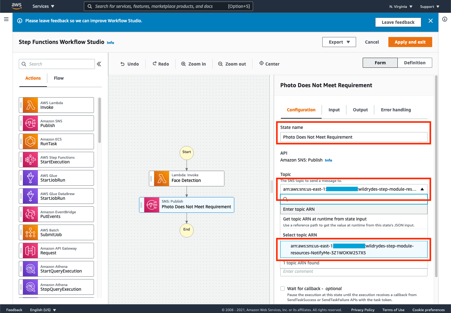Select the Step Functions StartExecution icon
451x313 pixels.
click(x=30, y=160)
